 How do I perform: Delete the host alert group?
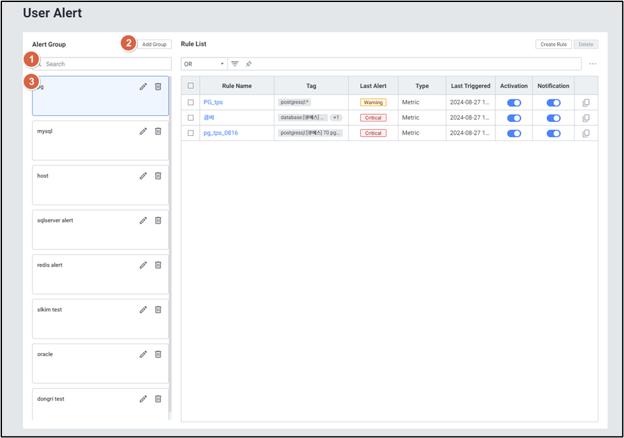point(158,176)
